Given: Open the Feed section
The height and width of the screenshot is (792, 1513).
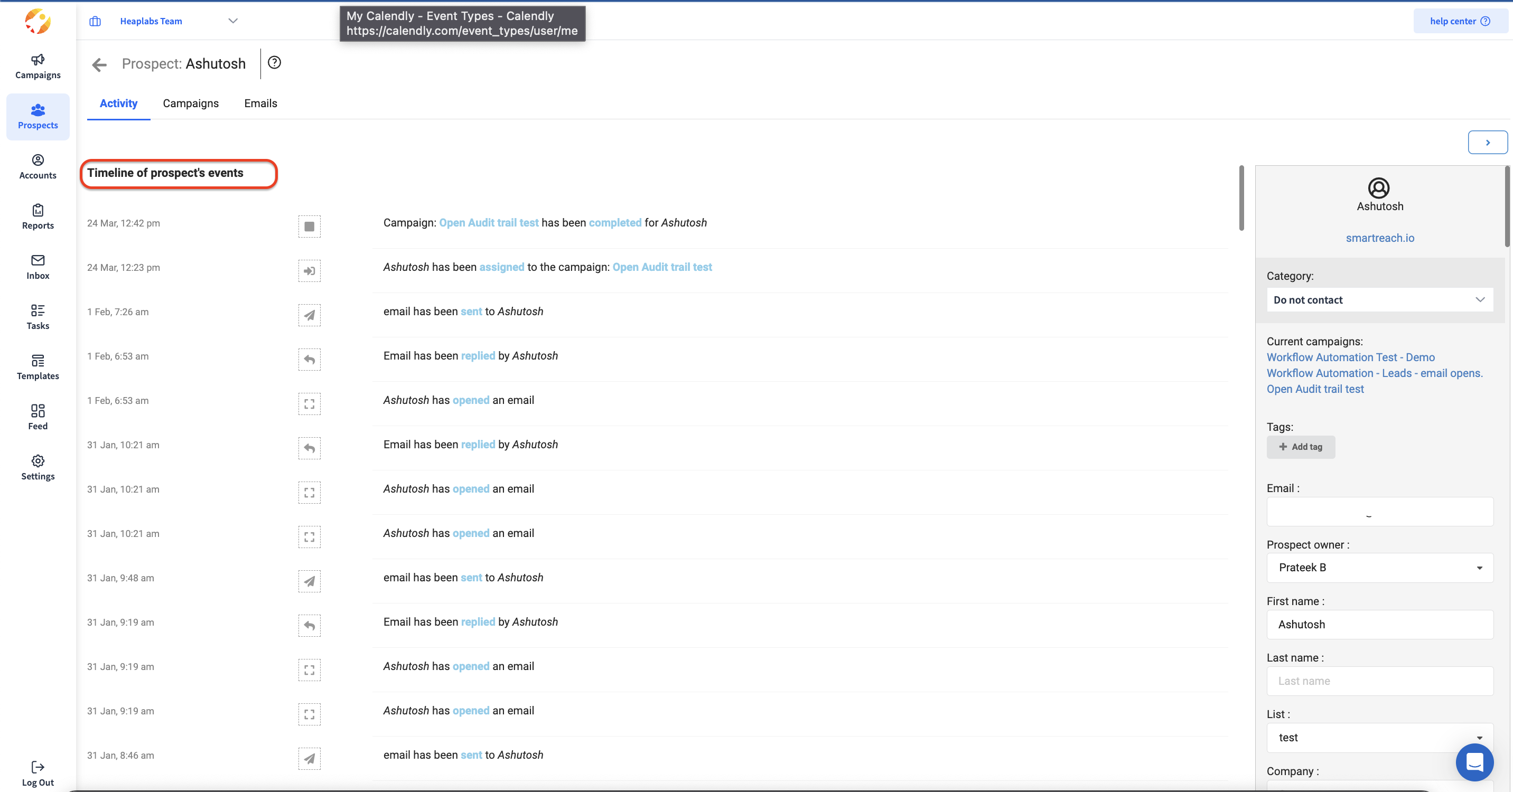Looking at the screenshot, I should (38, 417).
